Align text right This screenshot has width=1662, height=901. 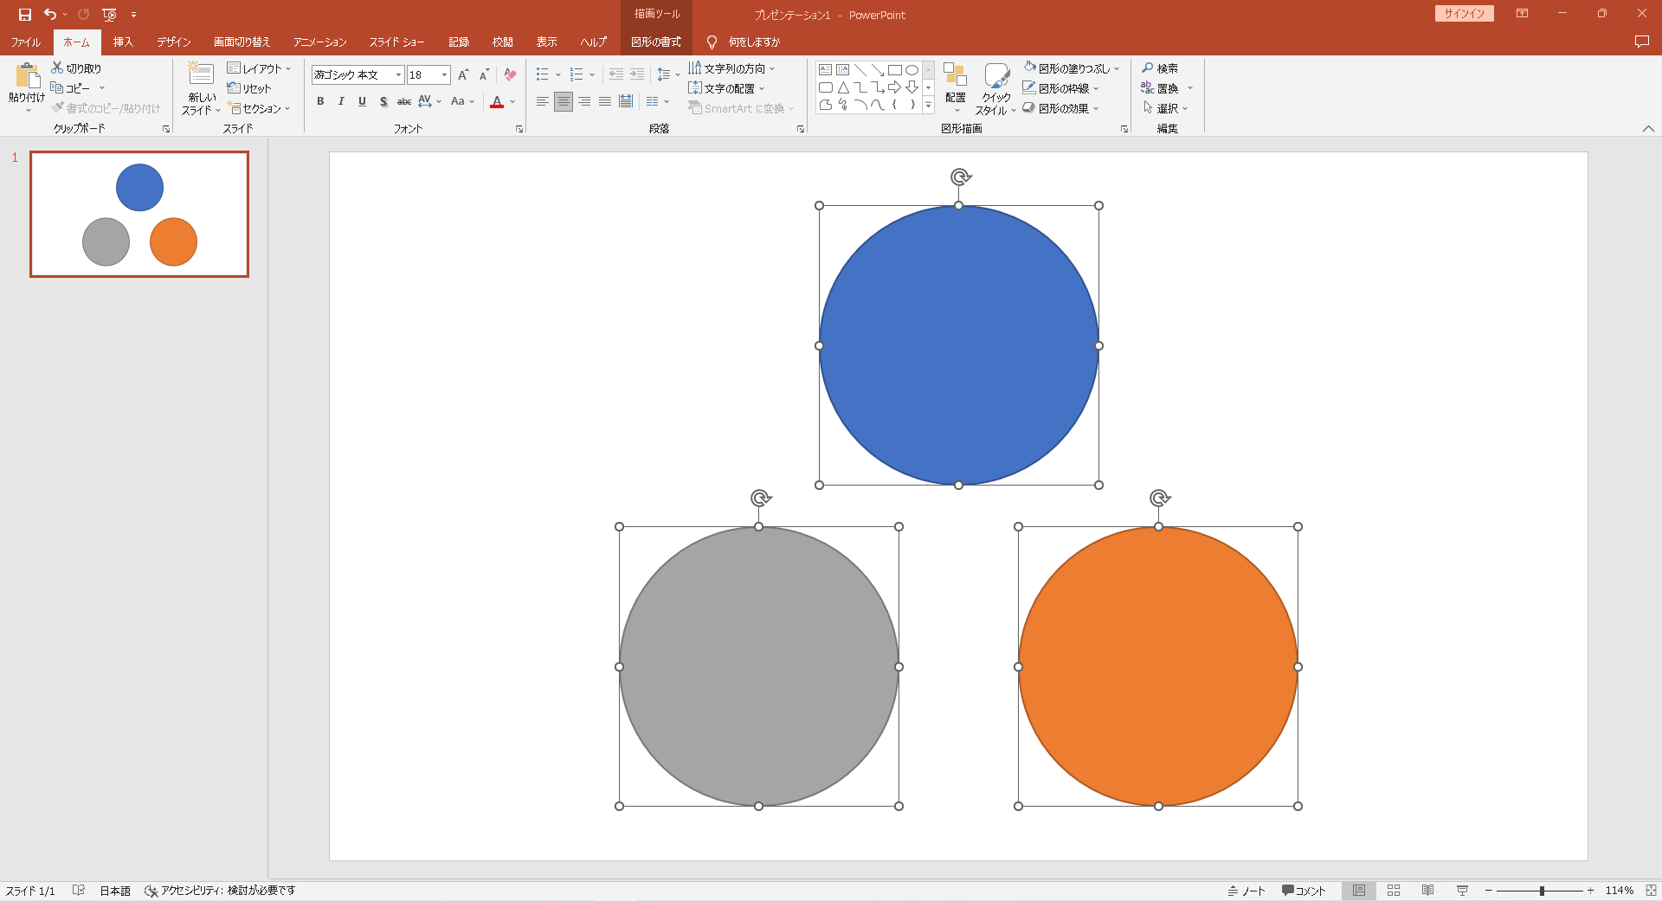point(584,101)
